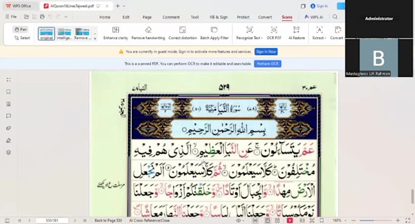This screenshot has width=415, height=224.
Task: Open the Correct distortion tool
Action: [182, 33]
